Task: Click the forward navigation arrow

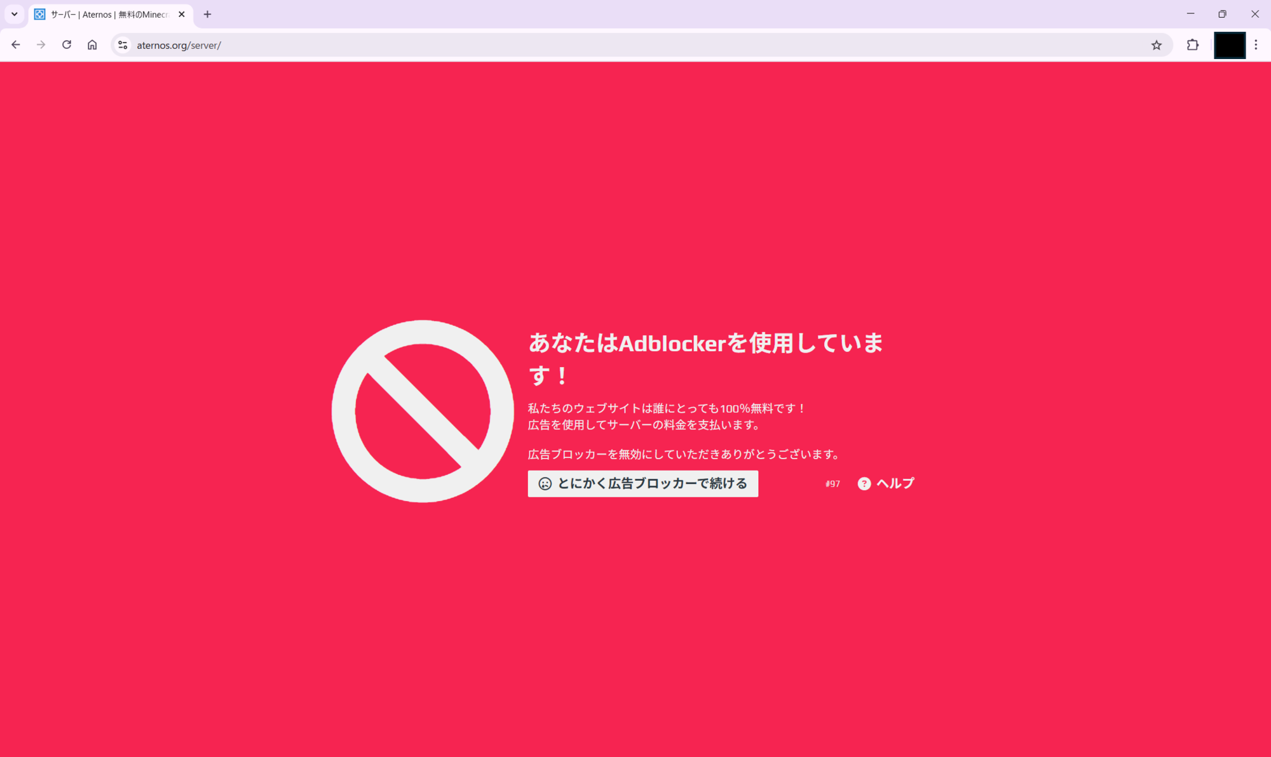Action: (41, 44)
